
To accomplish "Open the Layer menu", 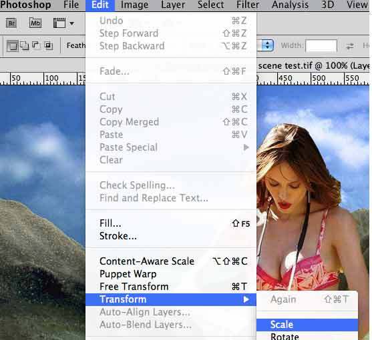I will click(173, 5).
